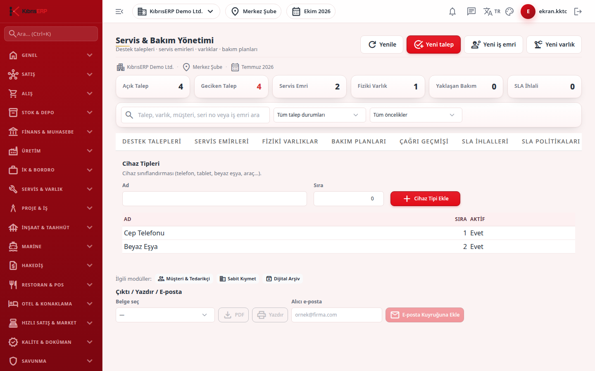Click the logout icon

[x=578, y=12]
